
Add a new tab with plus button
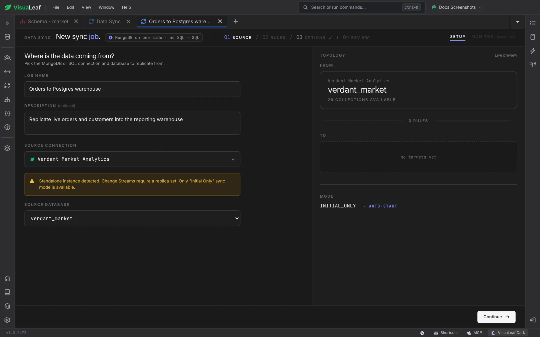(235, 21)
